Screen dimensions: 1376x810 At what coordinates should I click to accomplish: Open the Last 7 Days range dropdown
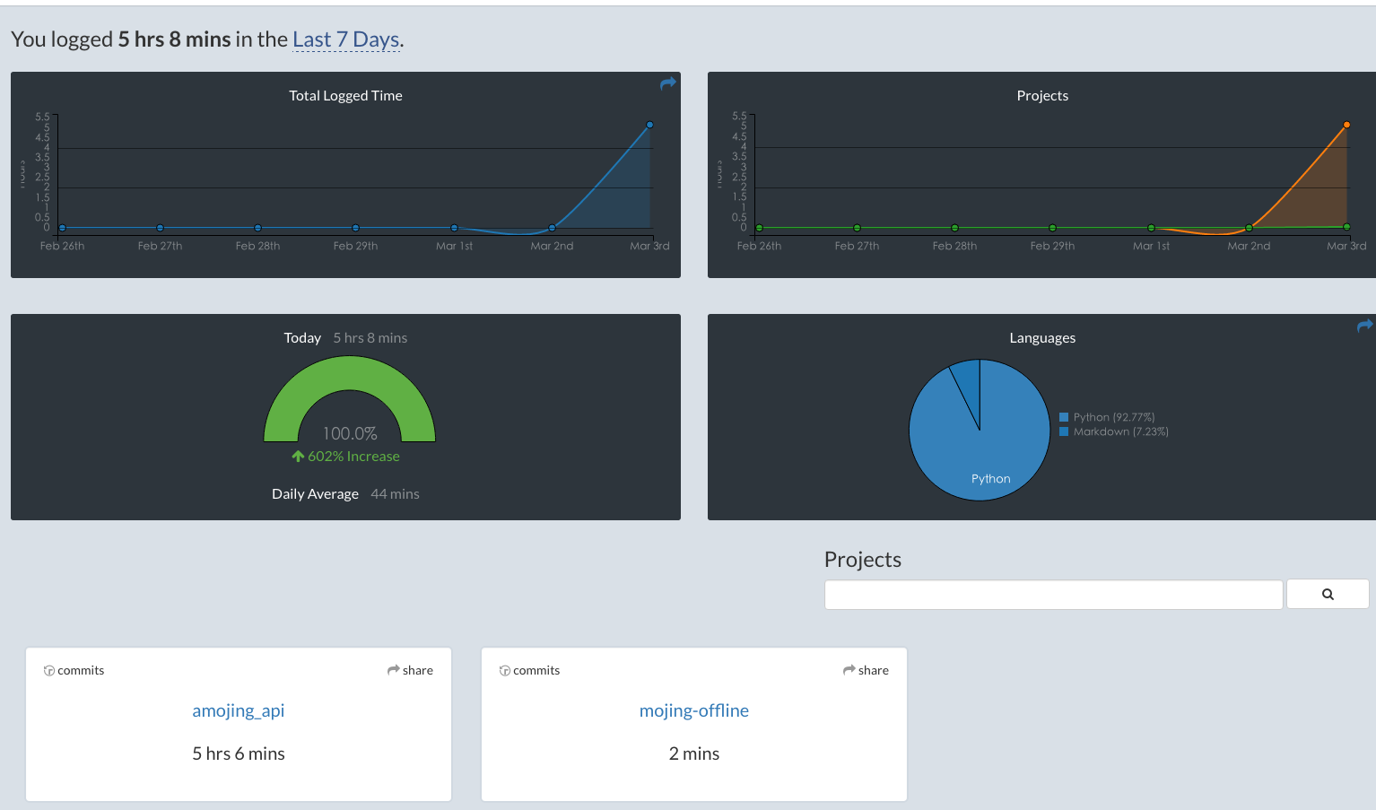pos(345,39)
